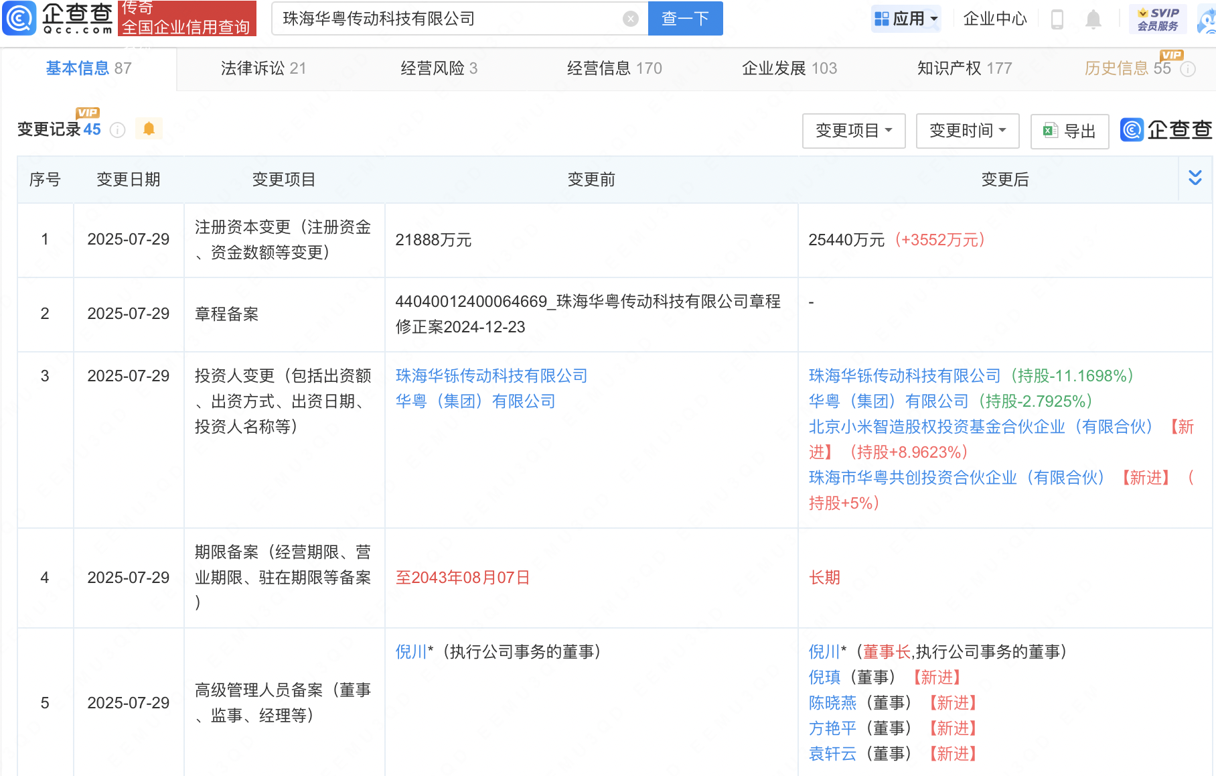Click the info icon next to 变更记录 45
This screenshot has width=1216, height=776.
tap(117, 130)
